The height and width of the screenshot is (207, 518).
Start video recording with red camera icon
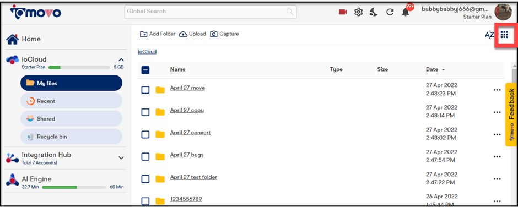(343, 12)
